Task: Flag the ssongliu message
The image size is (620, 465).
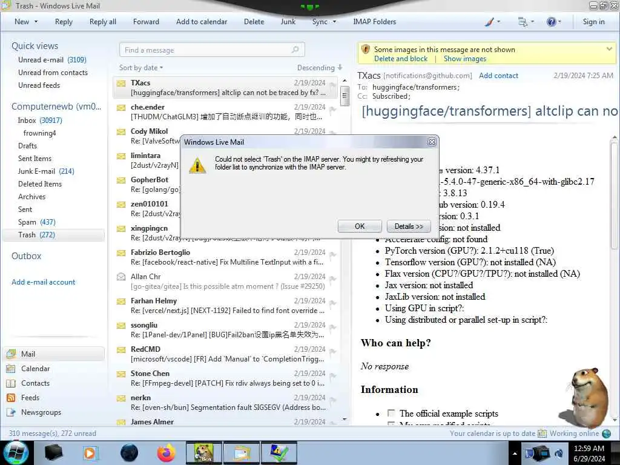Action: click(x=332, y=328)
